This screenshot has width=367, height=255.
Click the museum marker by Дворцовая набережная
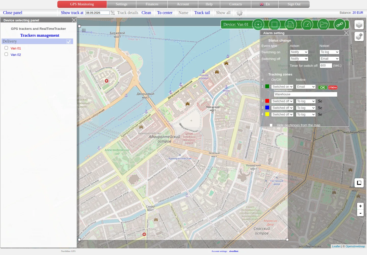pos(188,104)
